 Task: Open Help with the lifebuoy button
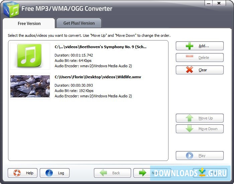[x=22, y=173]
